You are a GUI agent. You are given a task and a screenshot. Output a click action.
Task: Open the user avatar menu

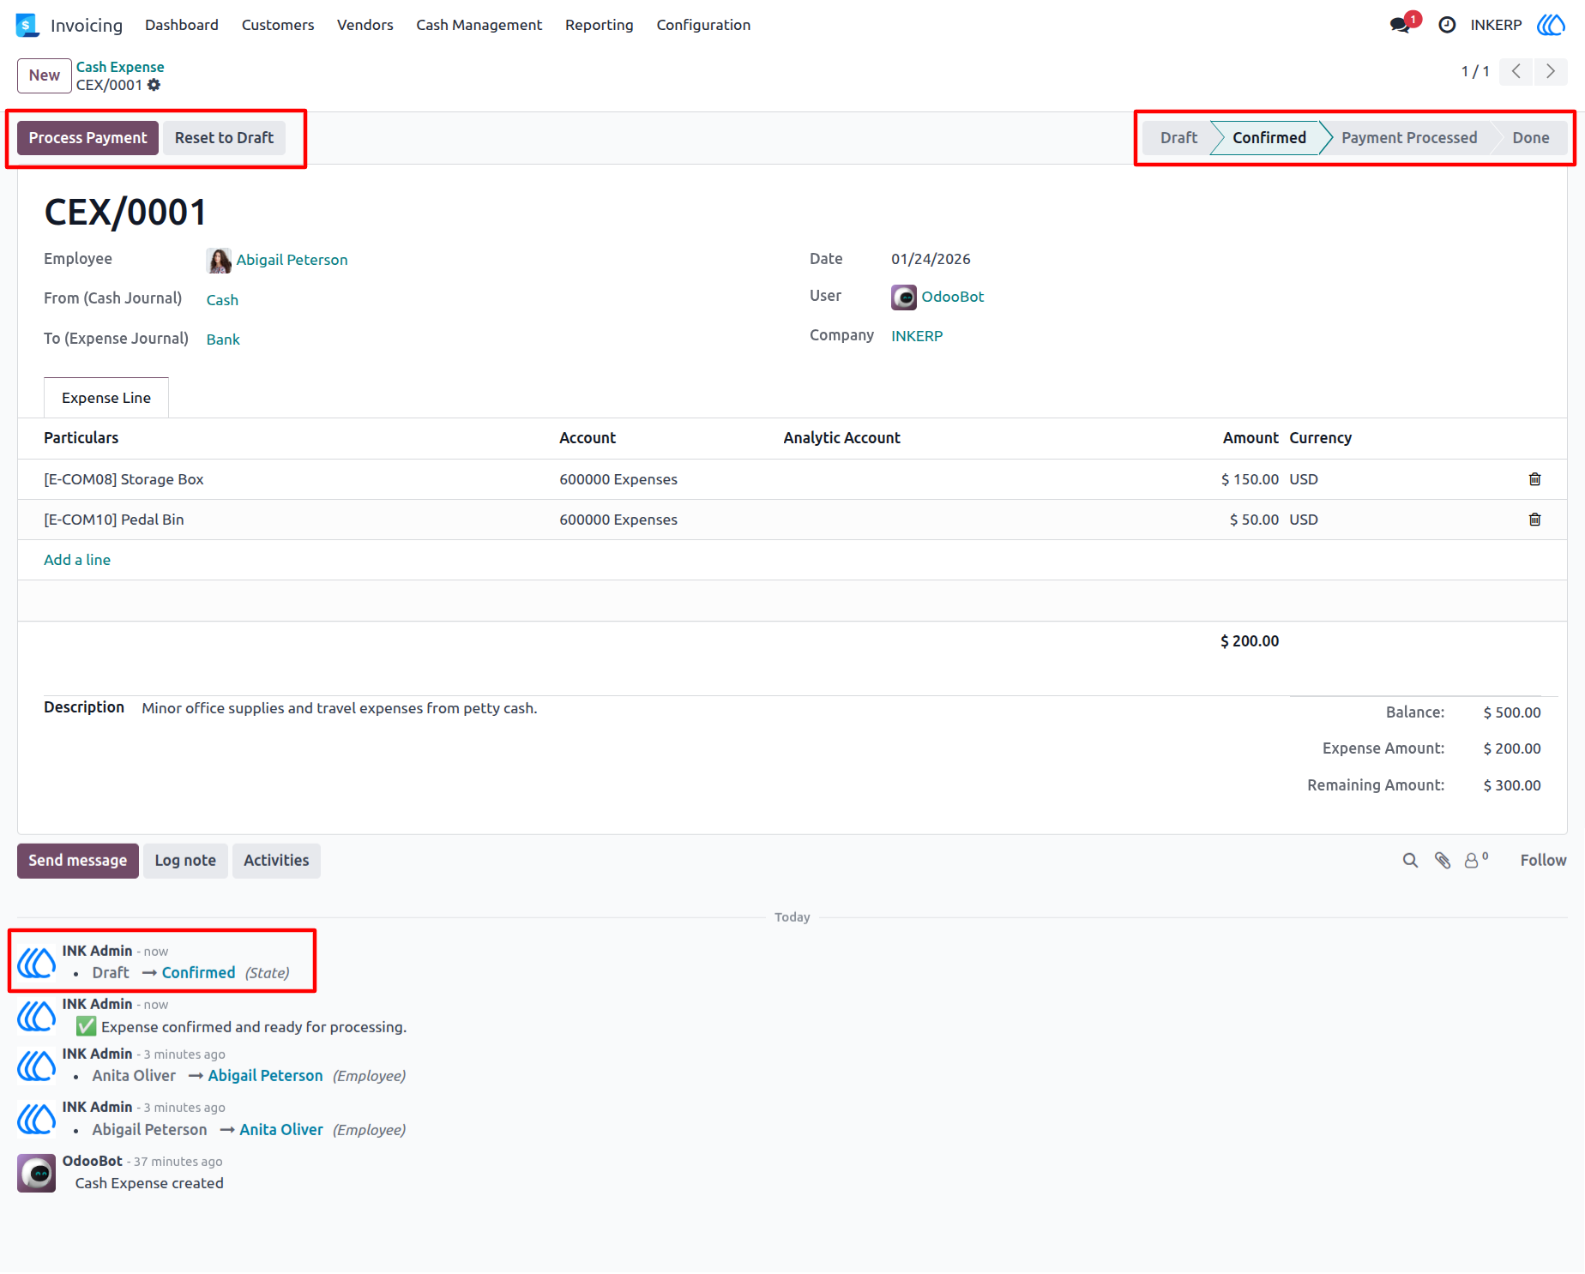point(1551,25)
